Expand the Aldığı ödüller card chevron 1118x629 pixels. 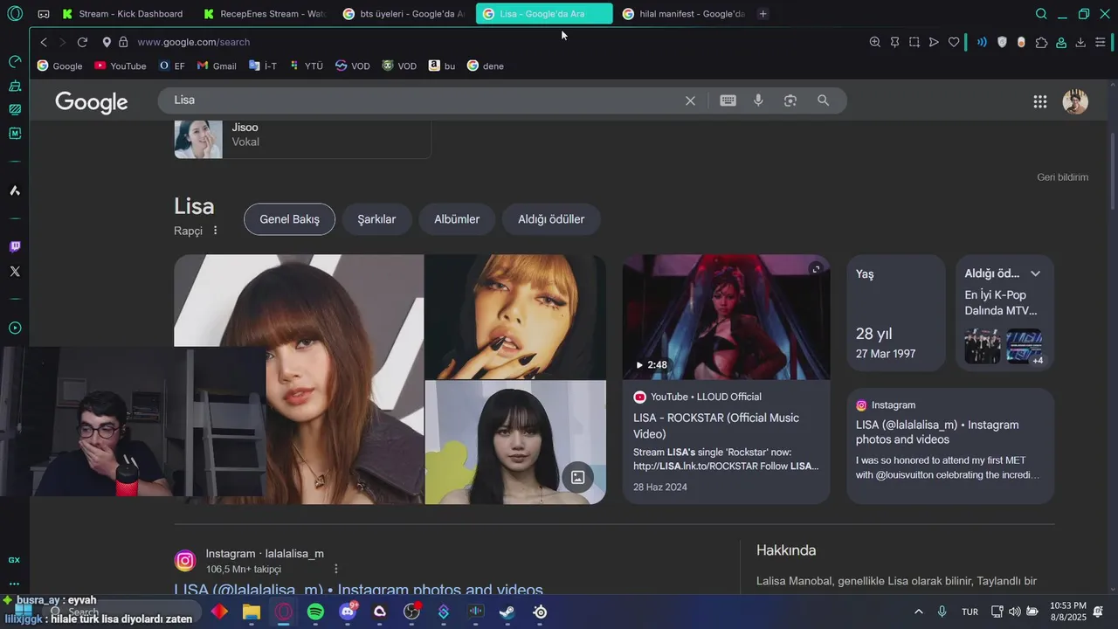(1035, 273)
